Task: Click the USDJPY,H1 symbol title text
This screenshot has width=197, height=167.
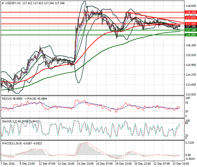Action: [13, 3]
